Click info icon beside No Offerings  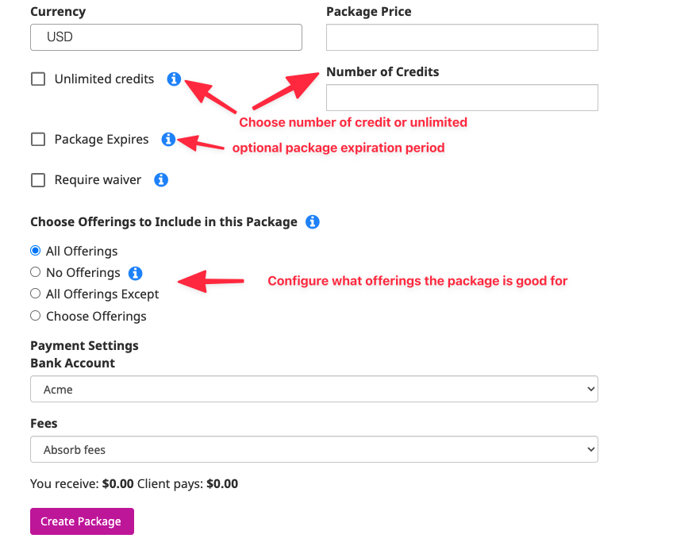(x=136, y=273)
